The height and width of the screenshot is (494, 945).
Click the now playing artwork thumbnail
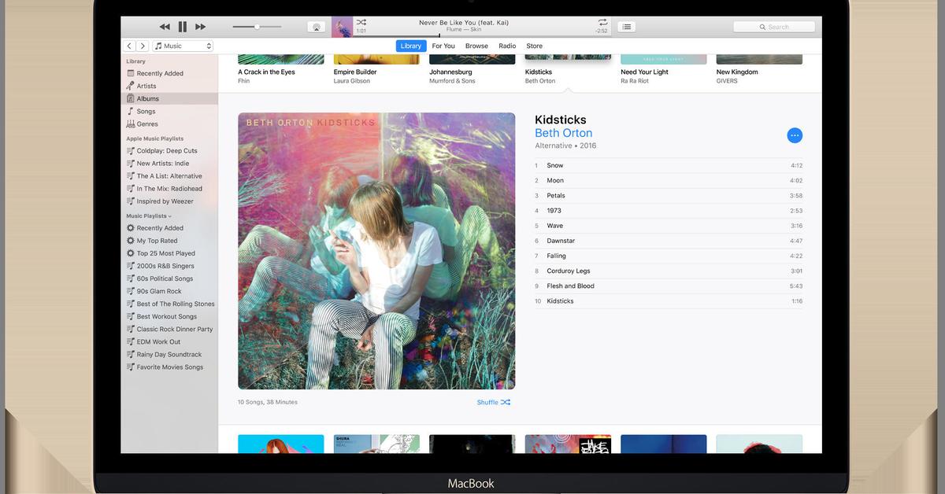click(342, 27)
